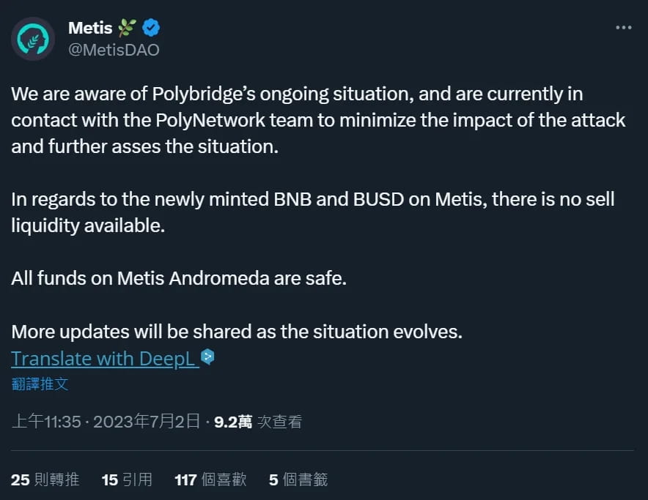The width and height of the screenshot is (648, 500).
Task: Show the 25 則轉推 retweets list
Action: tap(45, 480)
